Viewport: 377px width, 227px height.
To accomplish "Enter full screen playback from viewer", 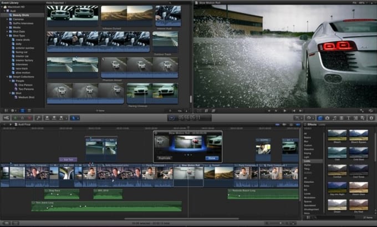I will [x=361, y=110].
